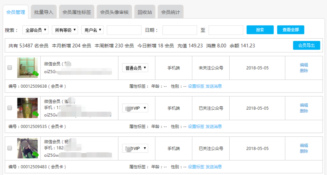Screen dimensions: 327x175
Task: Click the second member's avatar thumbnail
Action: pos(28,108)
